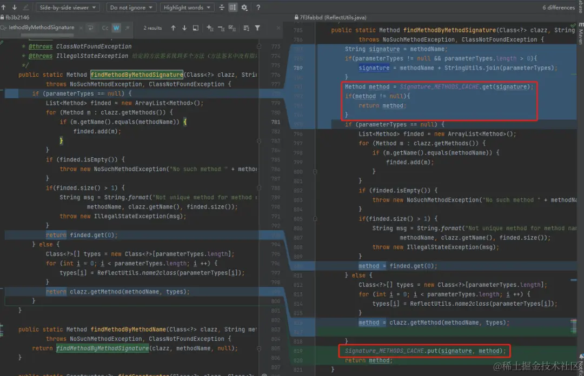The height and width of the screenshot is (376, 584).
Task: Clear the search field text
Action: tap(81, 28)
